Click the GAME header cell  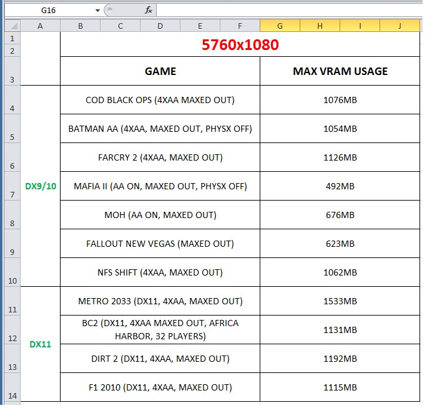pyautogui.click(x=160, y=71)
